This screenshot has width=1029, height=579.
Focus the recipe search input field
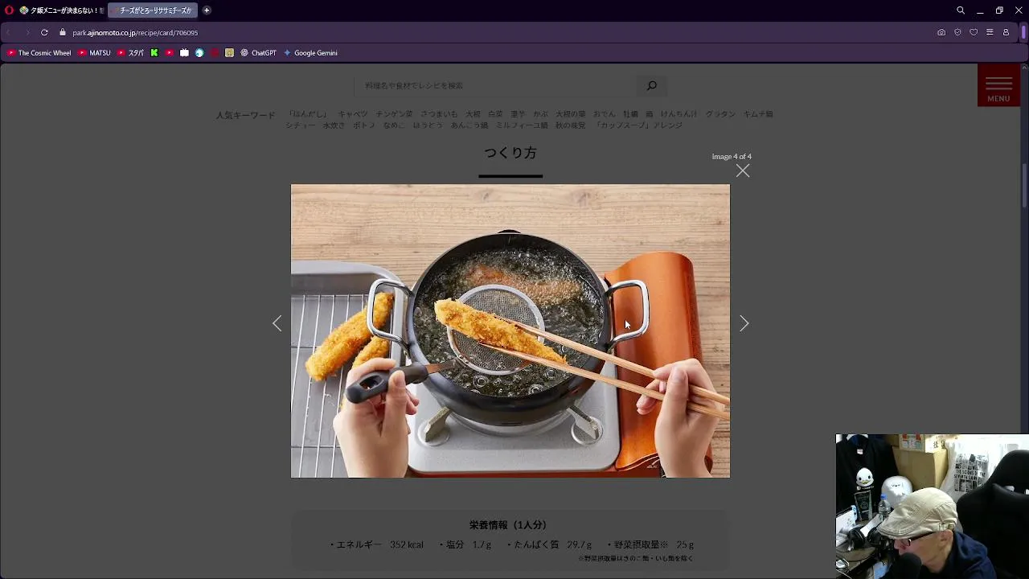(495, 85)
